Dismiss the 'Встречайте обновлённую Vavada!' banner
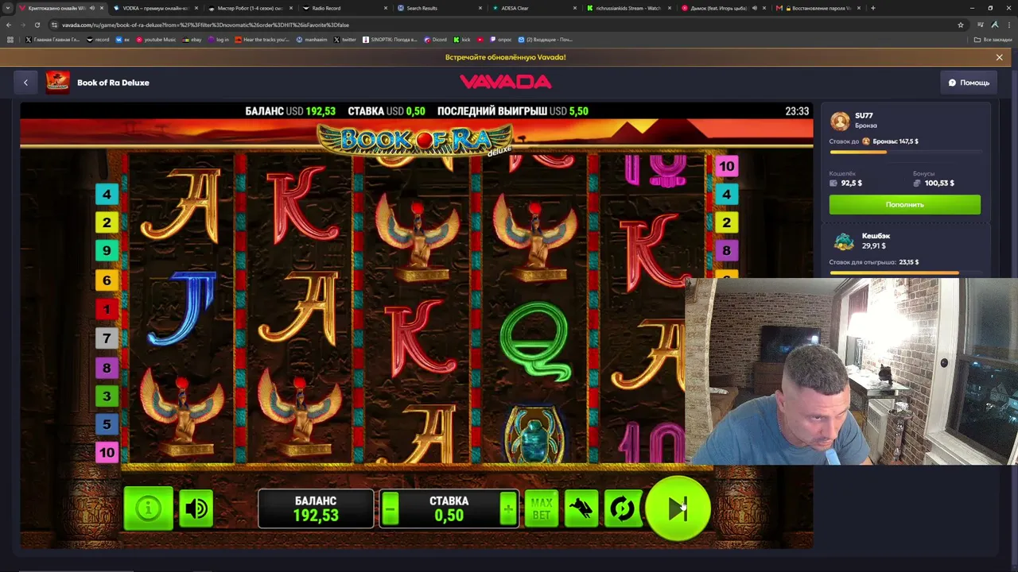 click(x=1000, y=57)
